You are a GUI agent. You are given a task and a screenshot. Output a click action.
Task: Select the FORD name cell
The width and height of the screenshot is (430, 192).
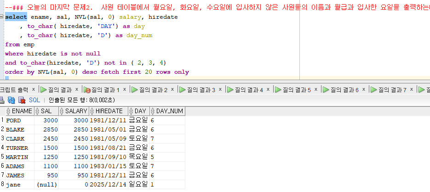(20, 121)
